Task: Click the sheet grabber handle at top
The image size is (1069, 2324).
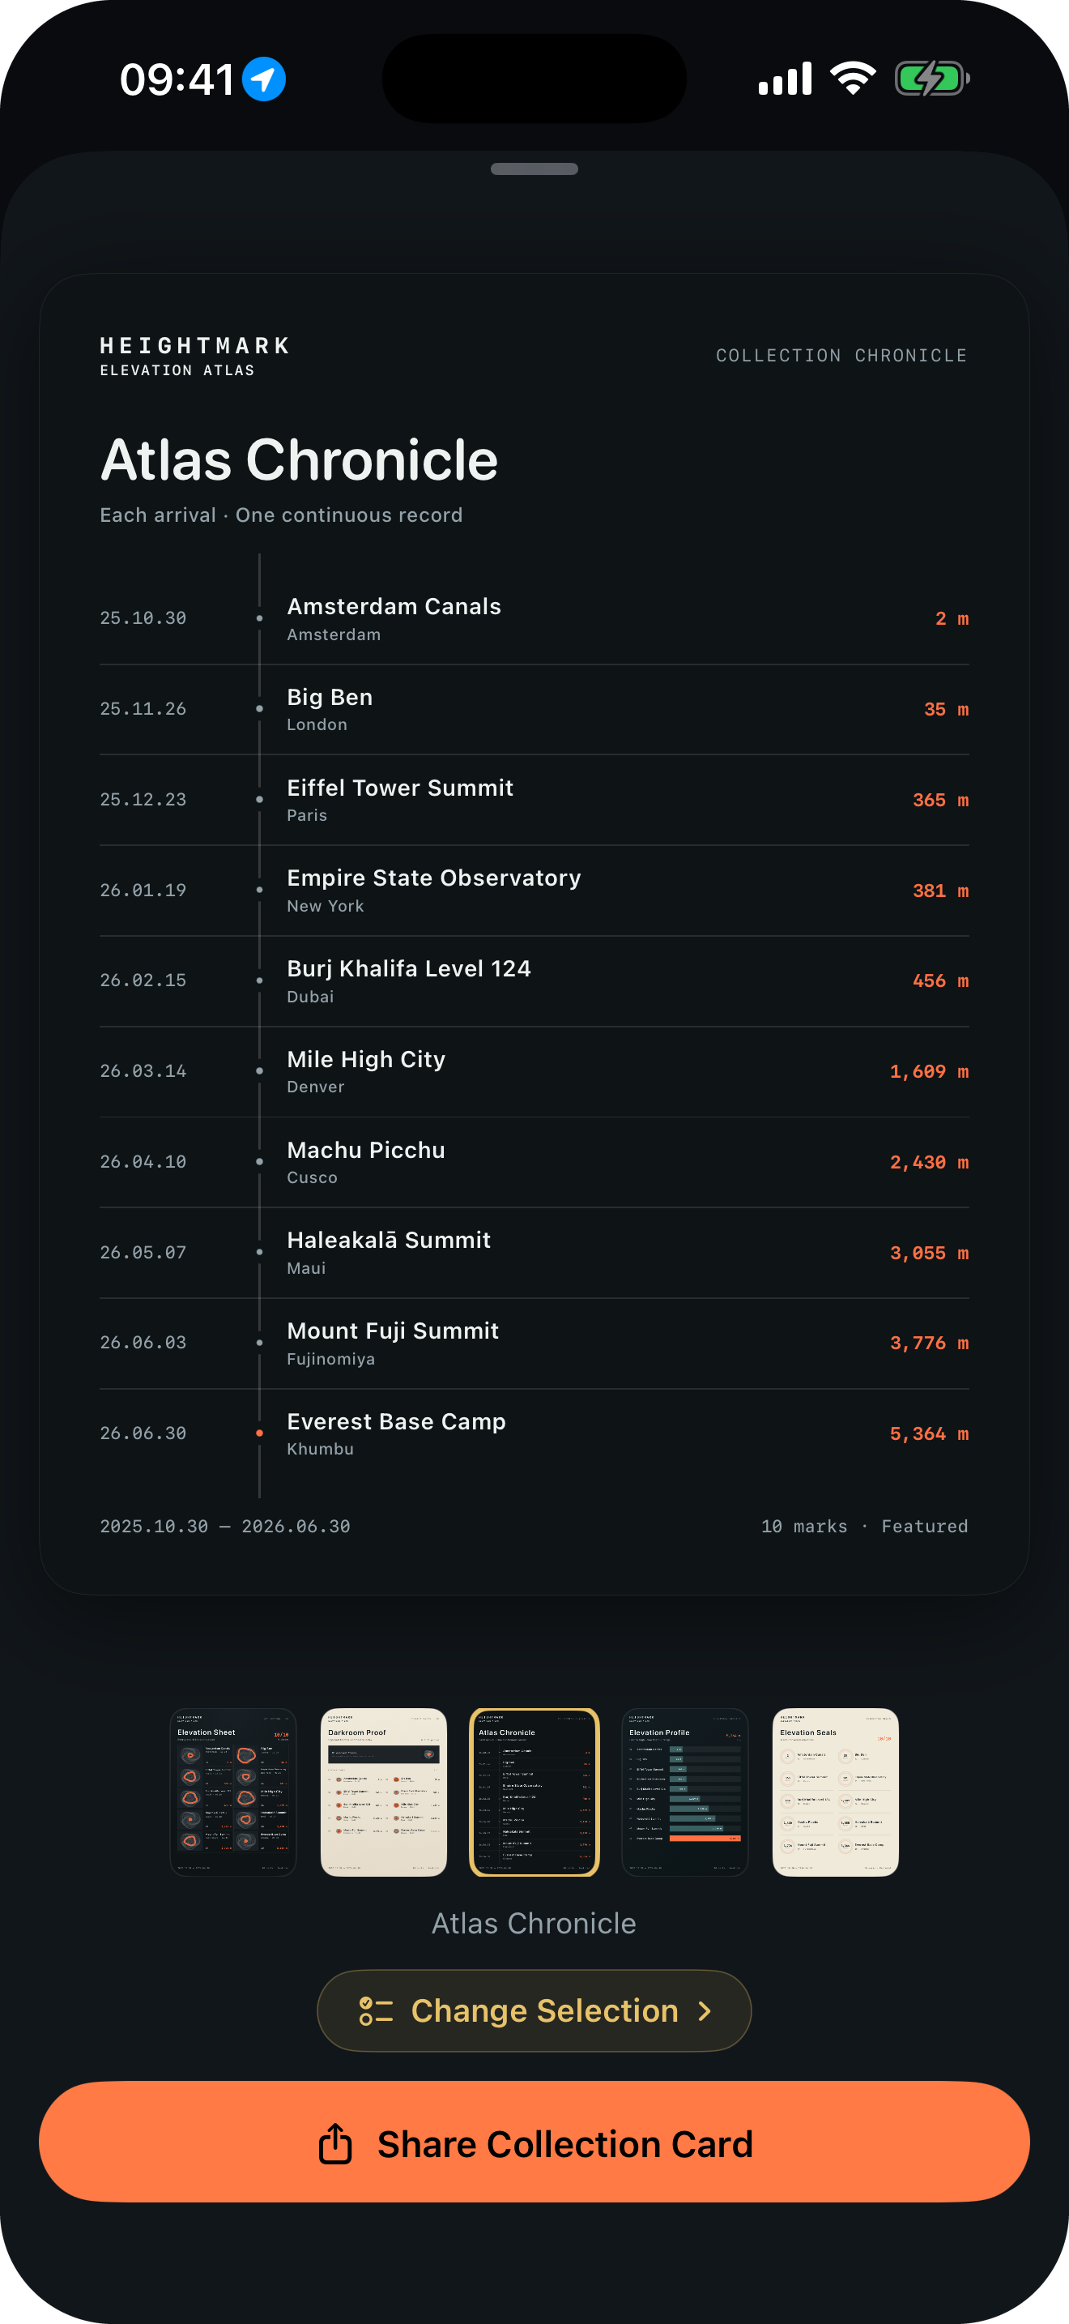Action: pyautogui.click(x=534, y=169)
